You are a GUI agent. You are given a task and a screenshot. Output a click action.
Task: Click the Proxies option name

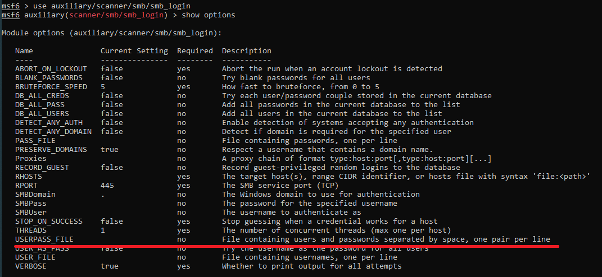[31, 159]
